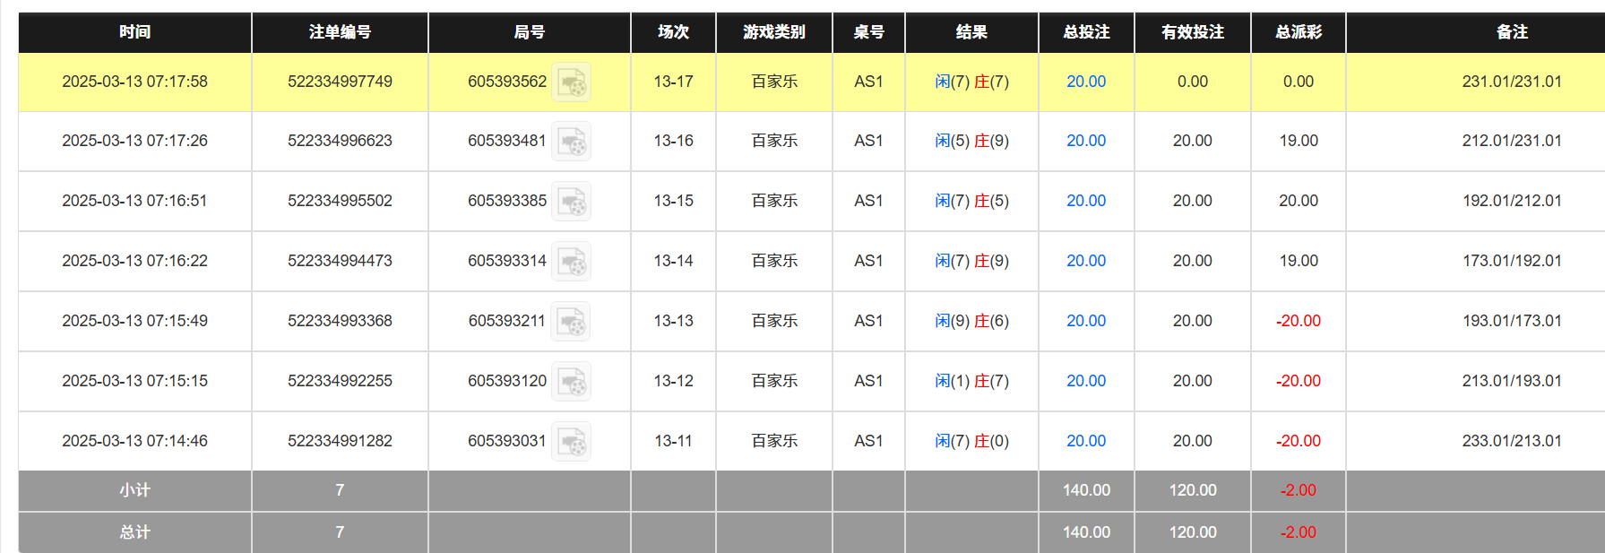Open total bet 20.00 link for session 13-16
The width and height of the screenshot is (1605, 553).
(1085, 141)
